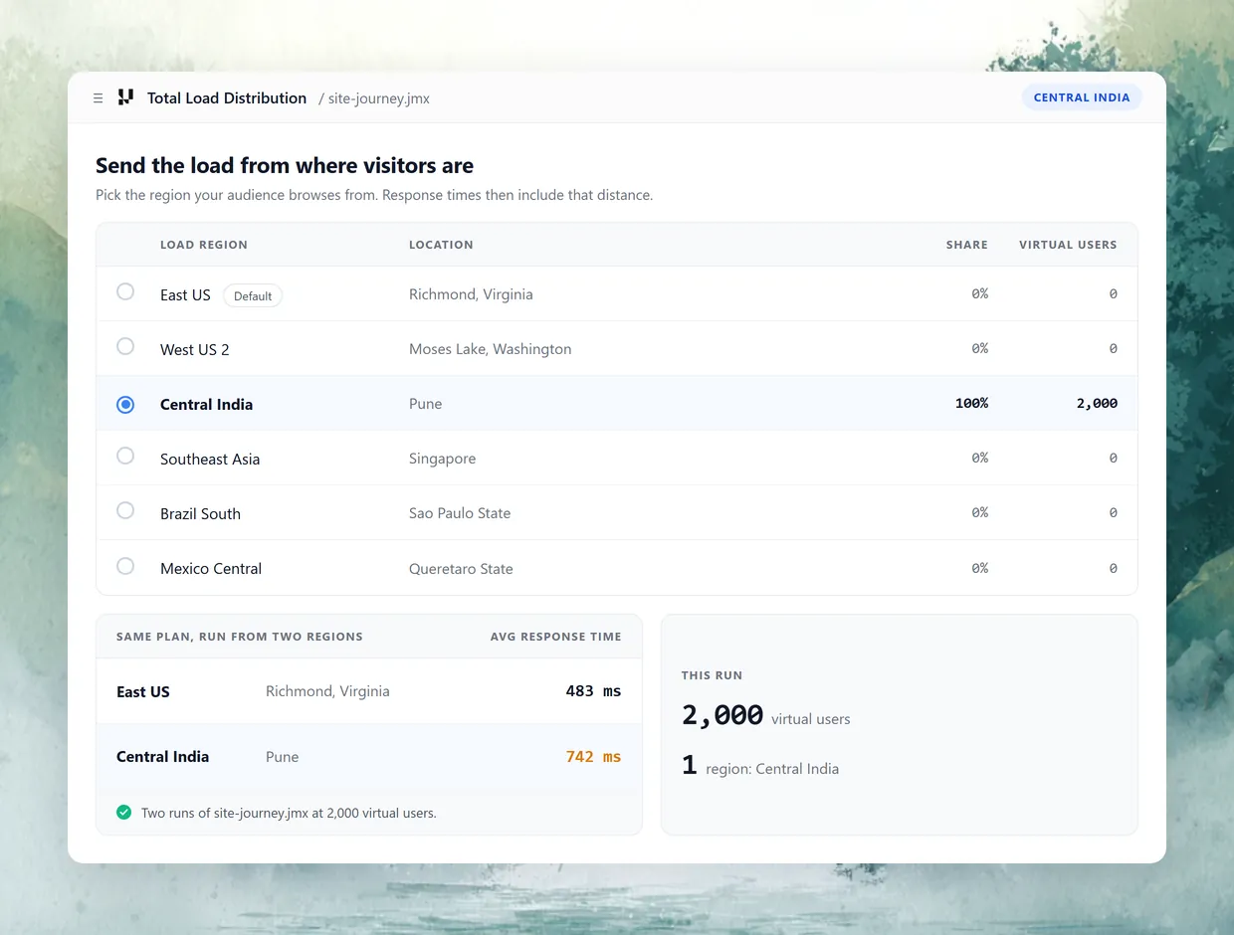Select the Central India radio button

pos(125,404)
